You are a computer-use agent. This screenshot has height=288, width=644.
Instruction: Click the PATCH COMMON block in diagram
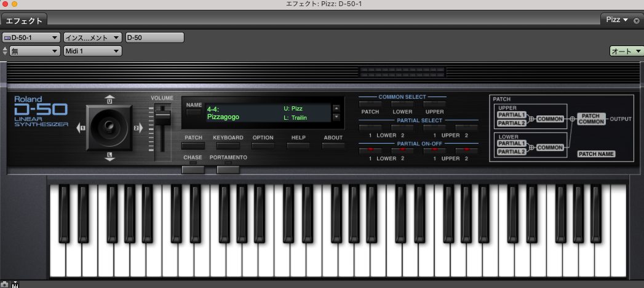point(592,119)
